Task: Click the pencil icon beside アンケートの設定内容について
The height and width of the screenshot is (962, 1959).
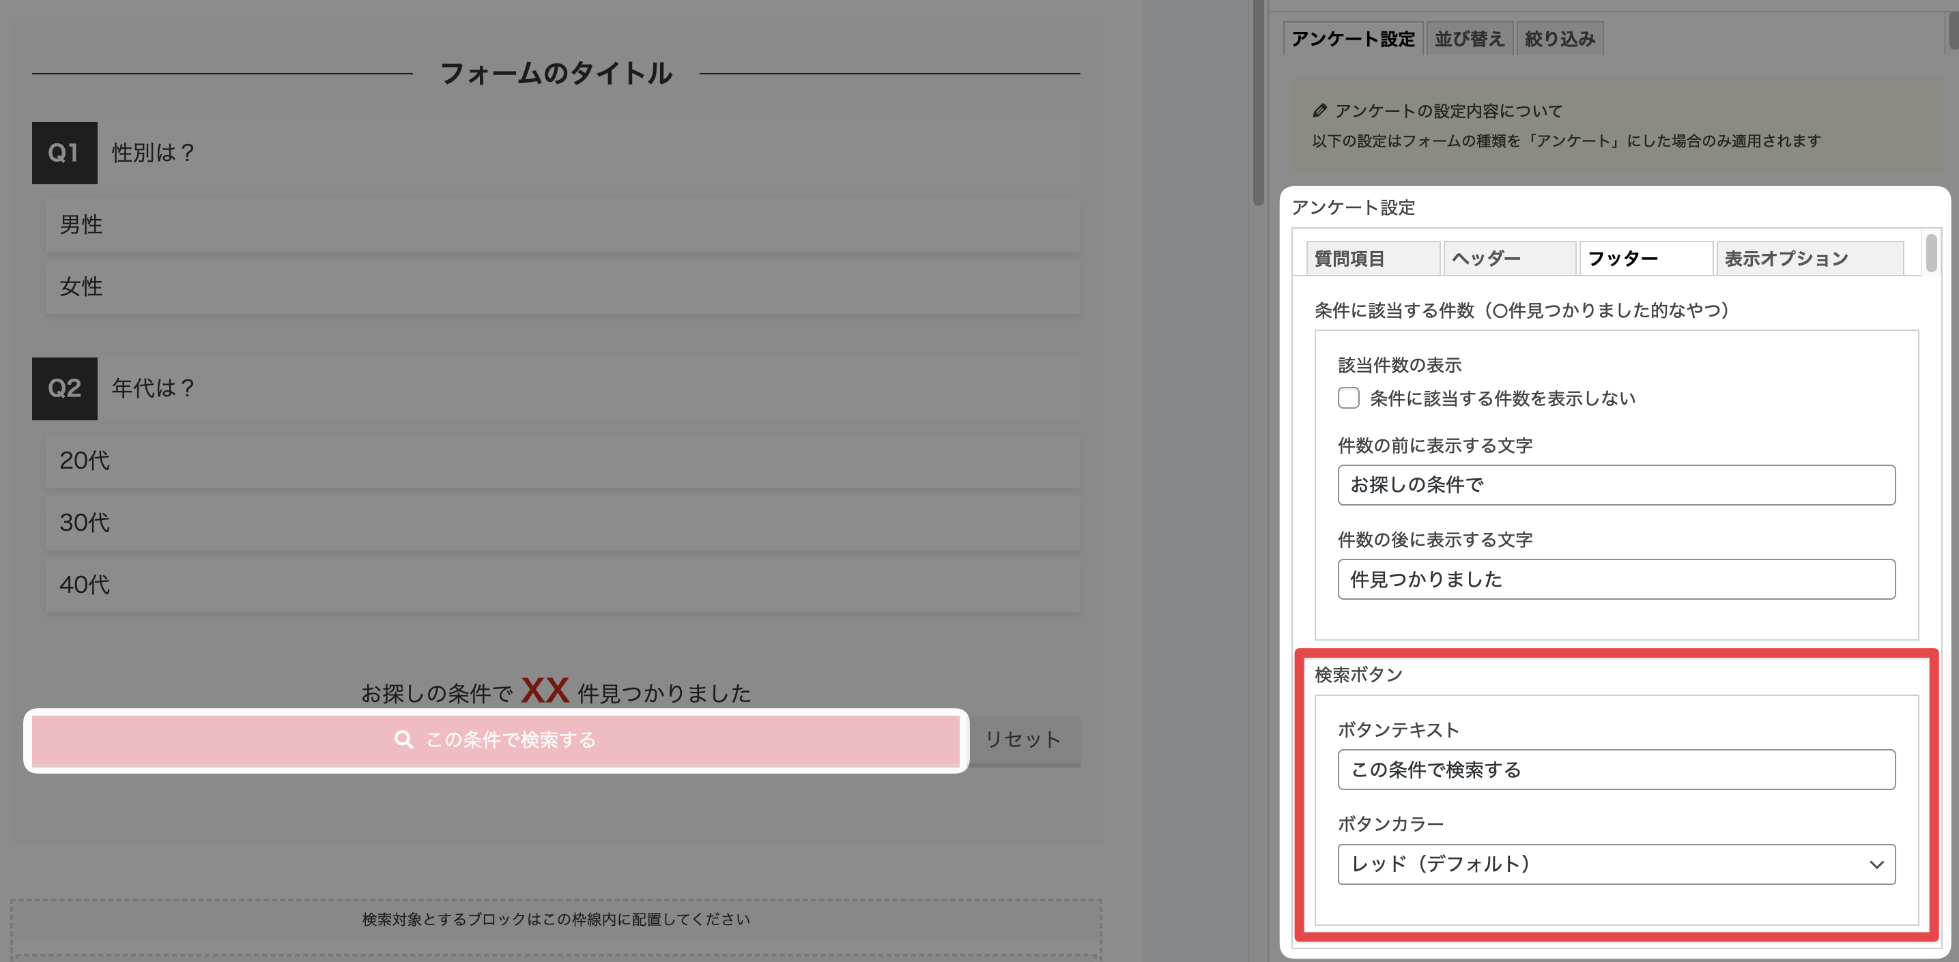Action: pos(1320,111)
